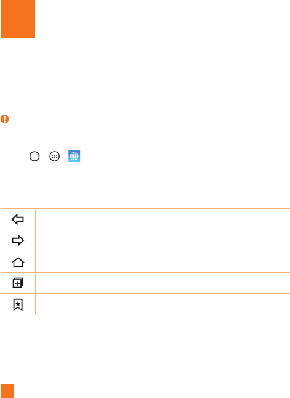Screen dimensions: 290x398
Task: Click the back arrow icon
Action: pos(18,219)
